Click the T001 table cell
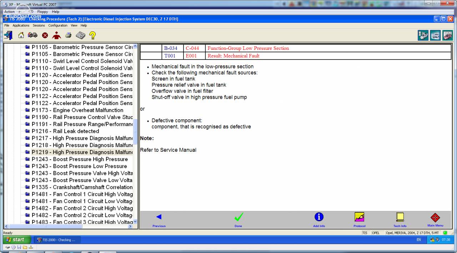The width and height of the screenshot is (457, 253). click(x=173, y=56)
